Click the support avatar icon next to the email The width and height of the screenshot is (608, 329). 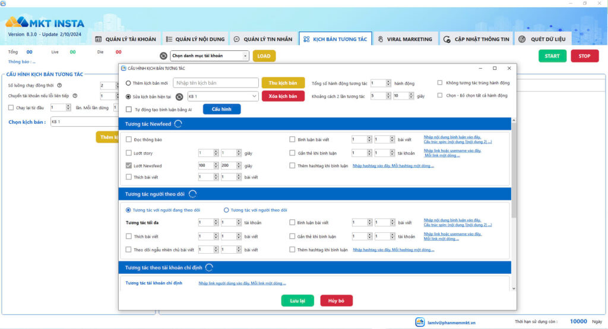coord(420,322)
